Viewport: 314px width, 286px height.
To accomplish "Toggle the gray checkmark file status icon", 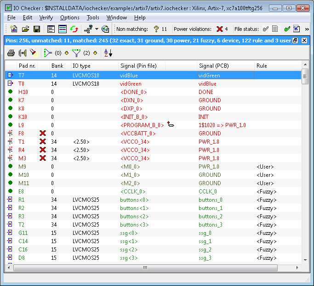I will click(x=265, y=29).
